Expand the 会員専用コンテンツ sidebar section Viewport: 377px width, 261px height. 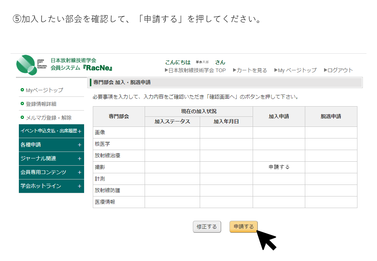51,172
